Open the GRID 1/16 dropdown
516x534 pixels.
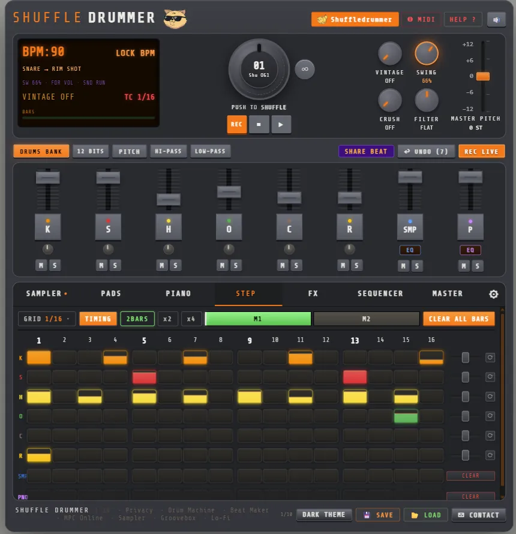pyautogui.click(x=47, y=319)
